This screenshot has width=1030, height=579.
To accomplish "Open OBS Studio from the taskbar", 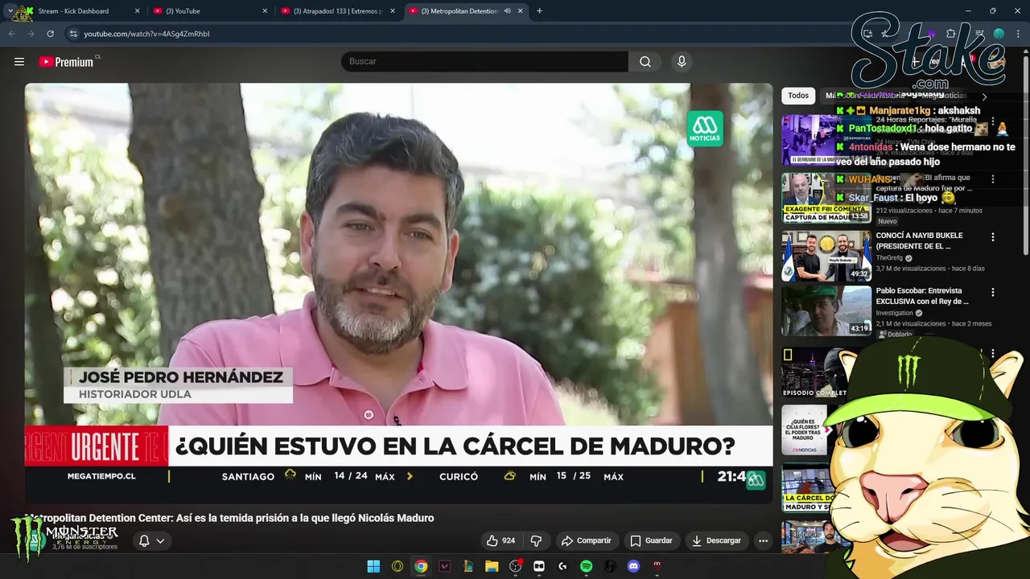I will tap(515, 566).
